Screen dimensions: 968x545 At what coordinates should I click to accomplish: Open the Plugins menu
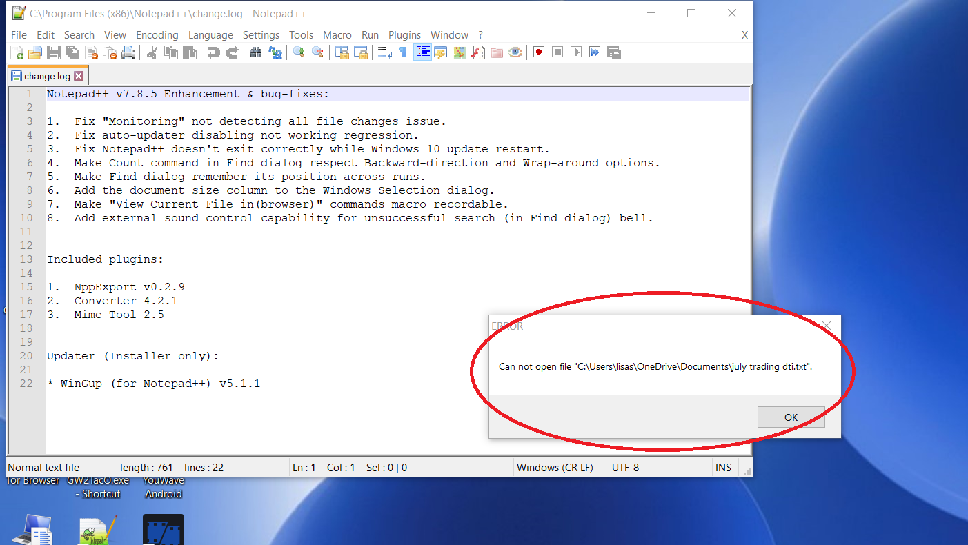(404, 35)
